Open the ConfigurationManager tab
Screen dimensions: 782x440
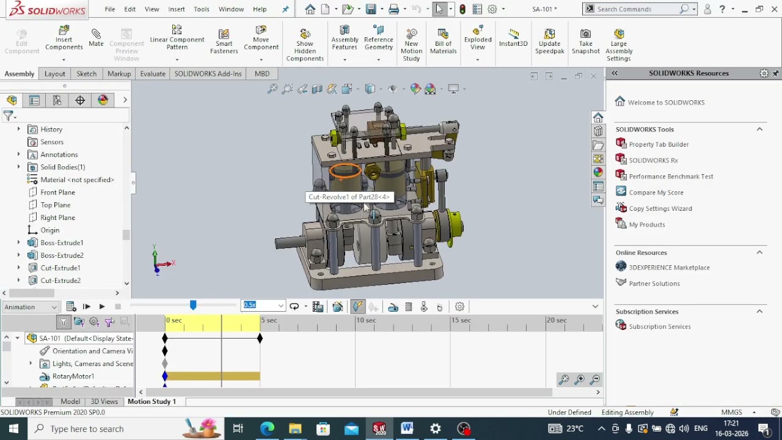[x=57, y=100]
